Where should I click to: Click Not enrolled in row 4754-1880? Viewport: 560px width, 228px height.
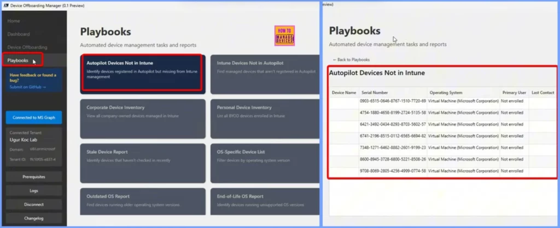click(x=512, y=113)
